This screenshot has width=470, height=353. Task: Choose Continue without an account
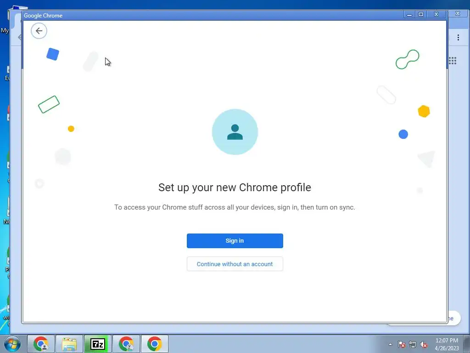[x=235, y=264]
